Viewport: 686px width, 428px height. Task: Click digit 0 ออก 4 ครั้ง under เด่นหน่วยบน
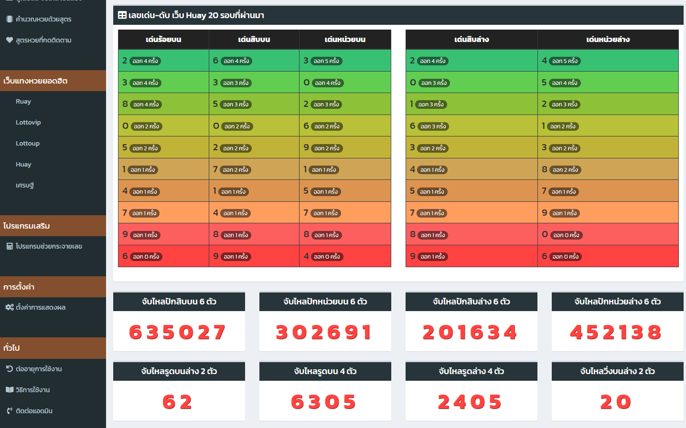click(345, 83)
